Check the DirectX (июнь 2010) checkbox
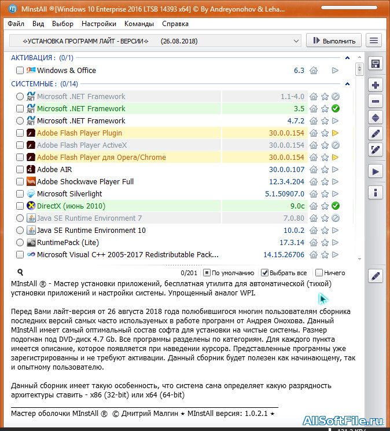 click(20, 206)
